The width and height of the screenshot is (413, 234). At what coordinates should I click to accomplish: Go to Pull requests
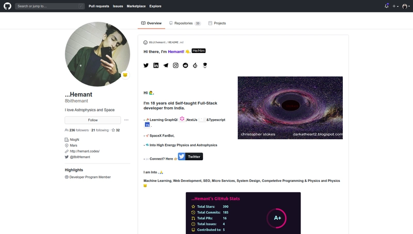(x=99, y=6)
